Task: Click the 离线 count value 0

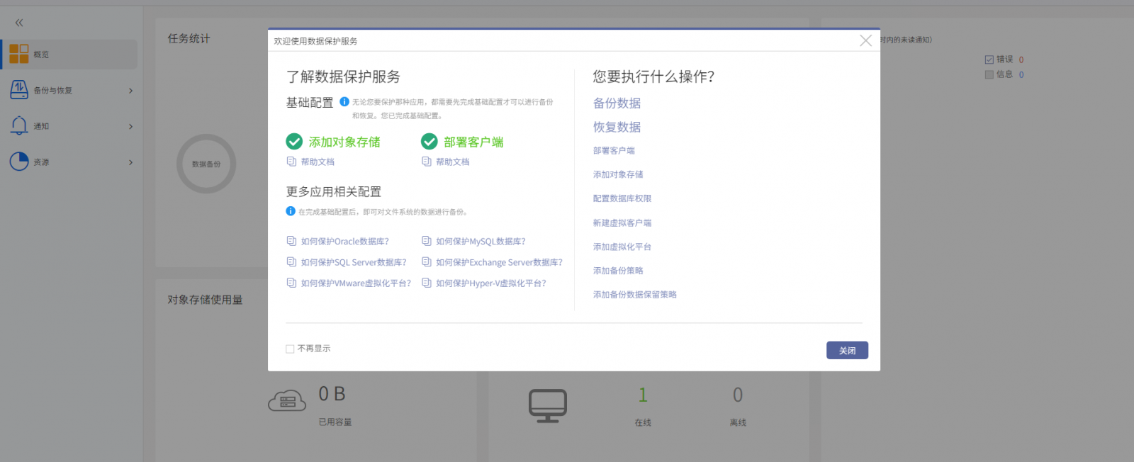Action: tap(738, 395)
